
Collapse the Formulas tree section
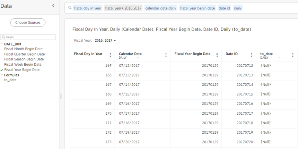[x=2, y=75]
